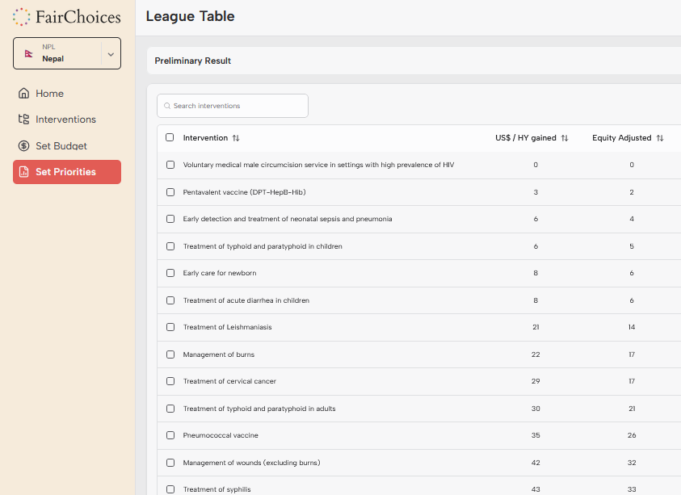Viewport: 681px width, 495px height.
Task: Check the Pentavalent vaccine row checkbox
Action: point(170,192)
